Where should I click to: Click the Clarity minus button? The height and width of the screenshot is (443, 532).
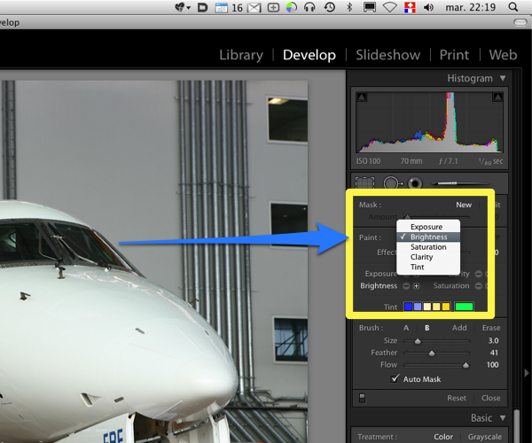479,274
